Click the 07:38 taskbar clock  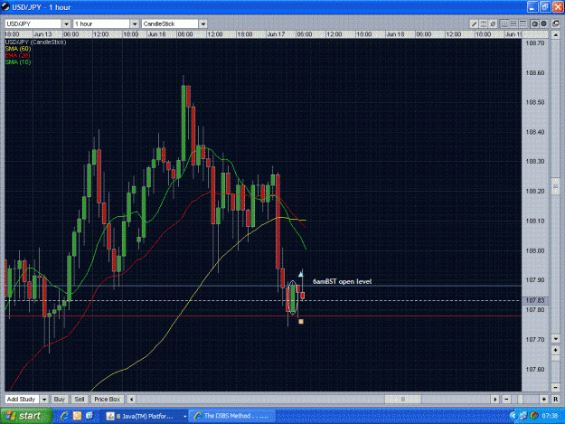[x=550, y=416]
